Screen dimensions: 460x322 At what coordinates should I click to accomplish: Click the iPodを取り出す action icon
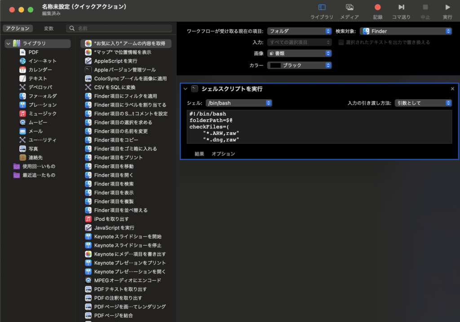(88, 219)
